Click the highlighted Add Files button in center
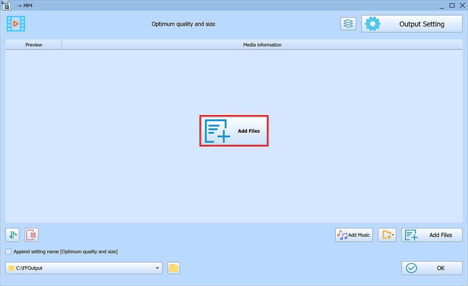The width and height of the screenshot is (468, 286). pyautogui.click(x=234, y=131)
